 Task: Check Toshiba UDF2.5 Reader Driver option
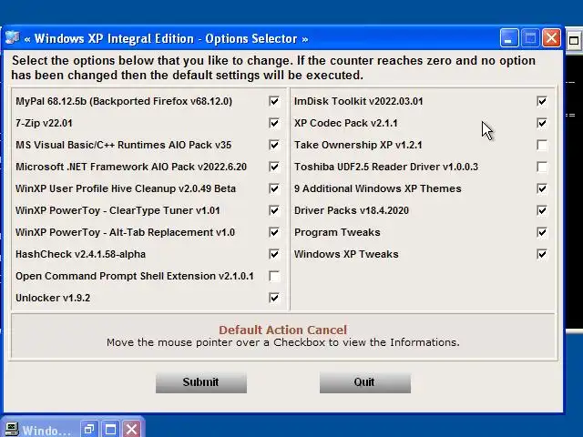coord(542,167)
